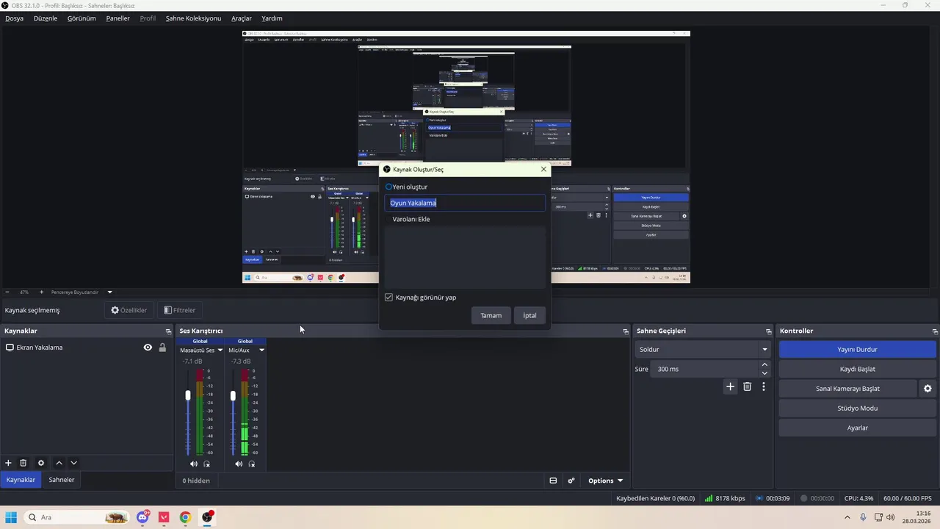The image size is (940, 529).
Task: Click Sanal Kamerayı Başlat button
Action: 847,389
